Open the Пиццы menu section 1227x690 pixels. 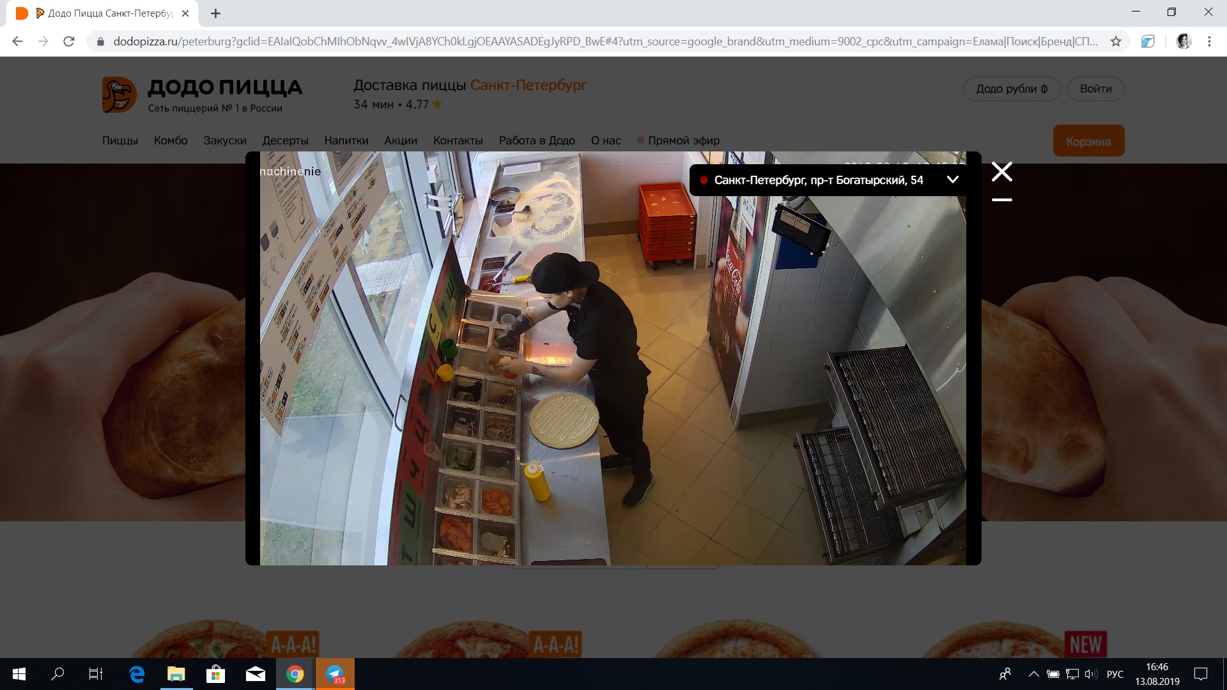pos(120,141)
